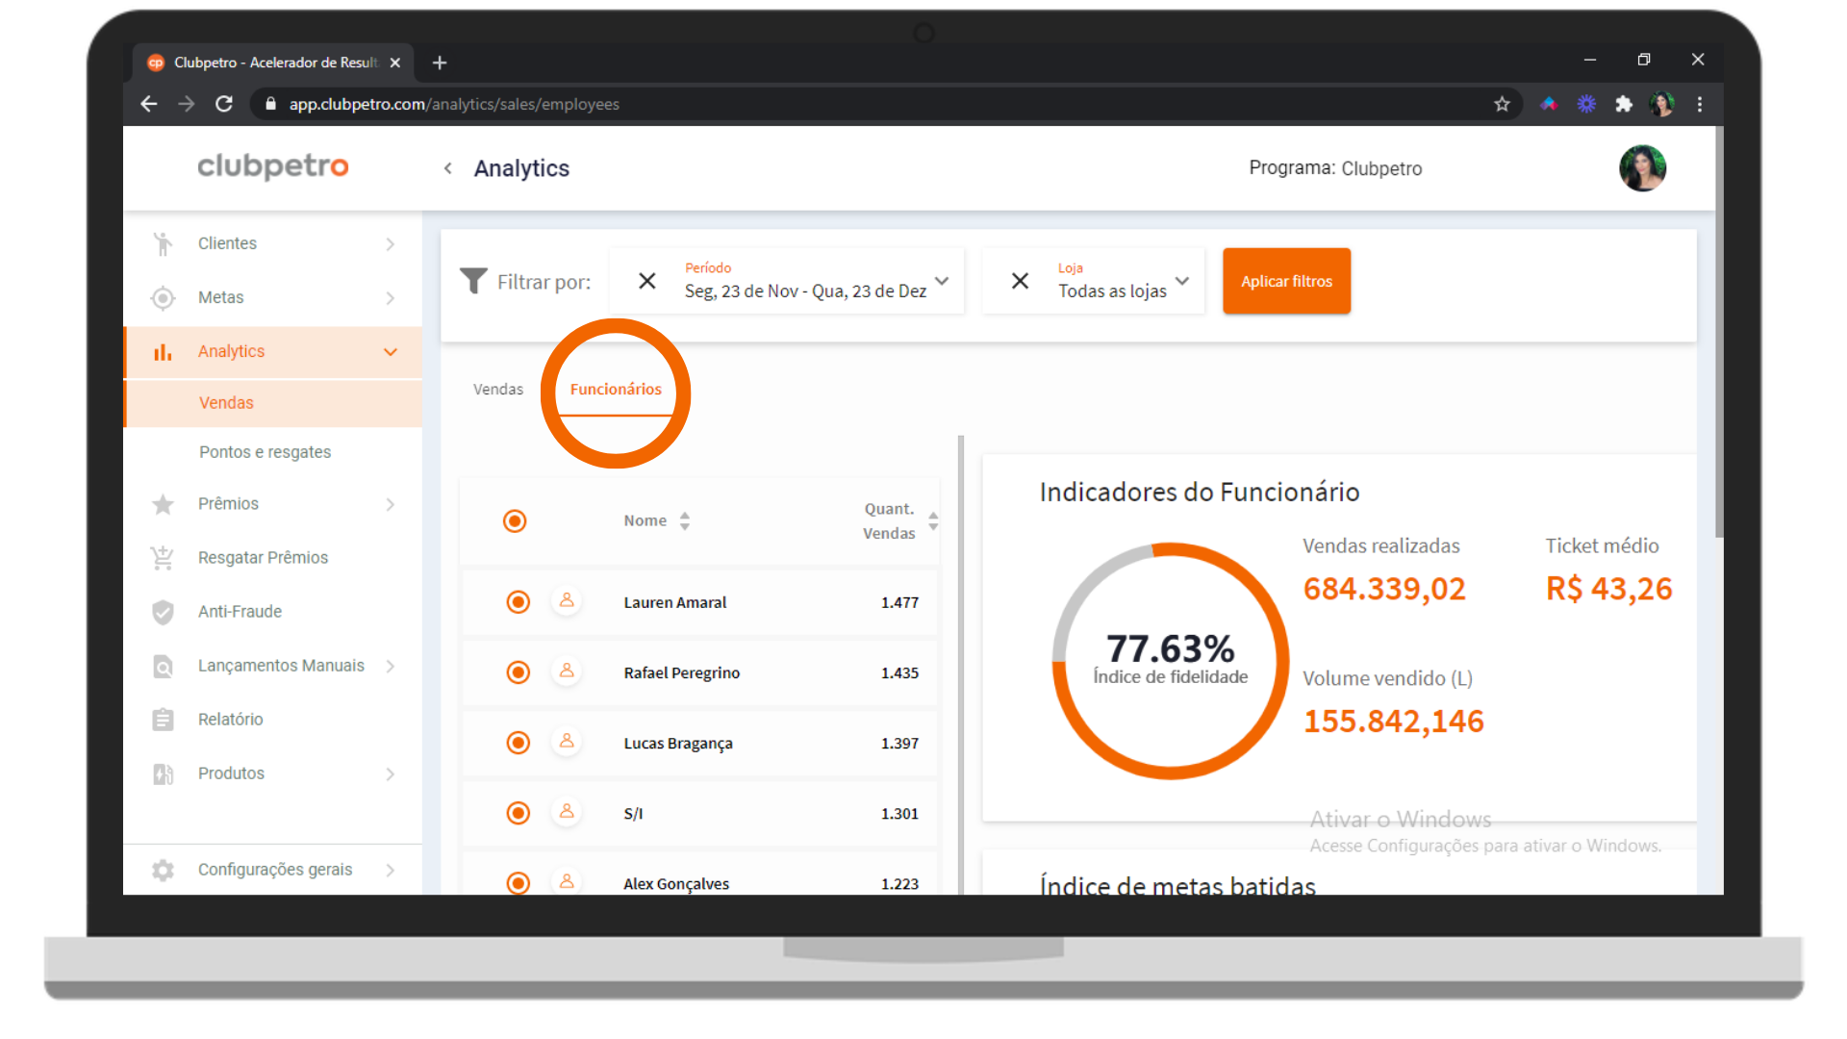
Task: Open Pontos e resgates submenu item
Action: 265,452
